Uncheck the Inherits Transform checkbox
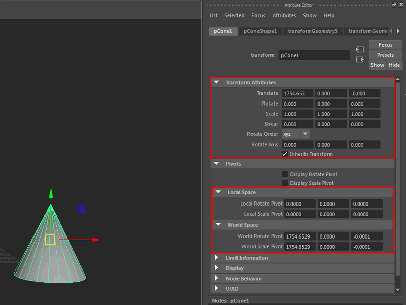406x305 pixels. click(x=285, y=154)
